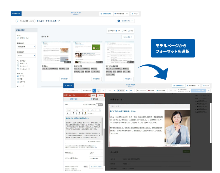Viewport: 220px width, 173px height.
Task: Switch to the 基本設定 tab
Action: [74, 99]
